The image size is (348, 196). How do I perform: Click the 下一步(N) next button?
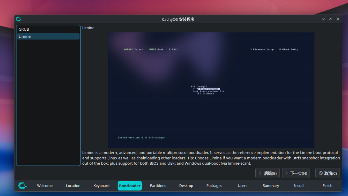click(296, 173)
